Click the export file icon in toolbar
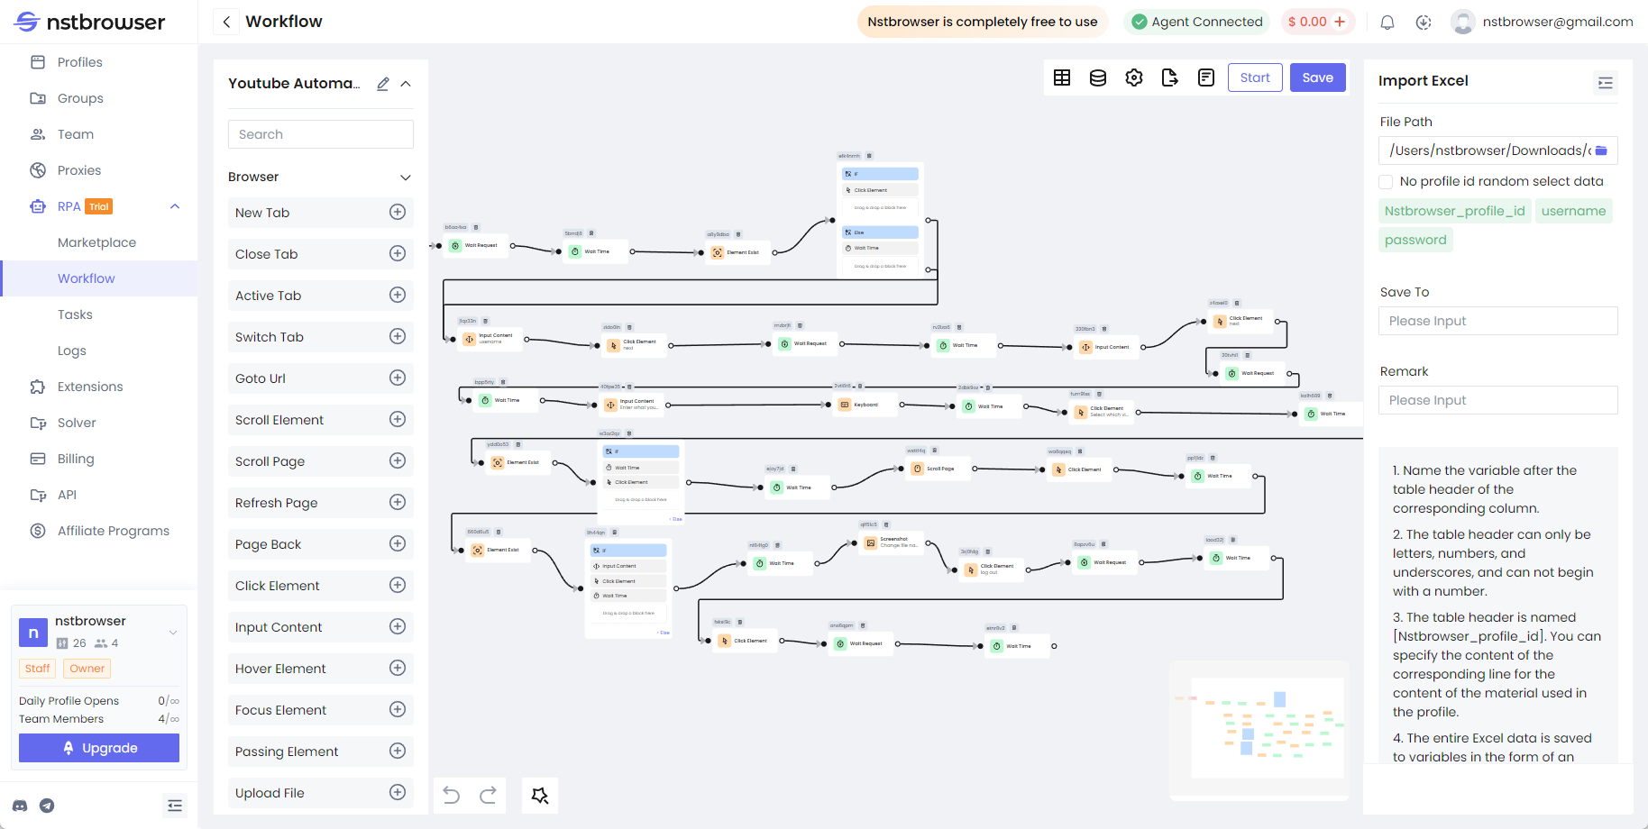The width and height of the screenshot is (1648, 829). [1170, 77]
